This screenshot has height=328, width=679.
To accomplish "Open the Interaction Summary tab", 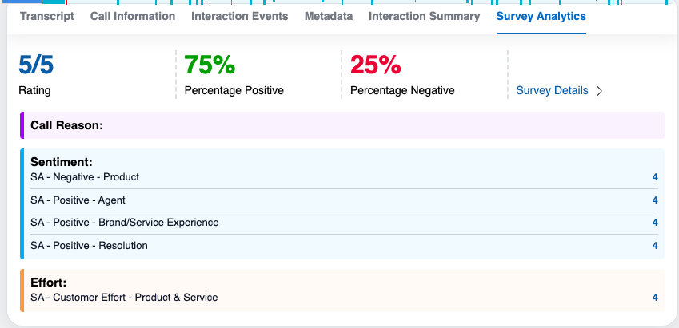I will click(425, 16).
